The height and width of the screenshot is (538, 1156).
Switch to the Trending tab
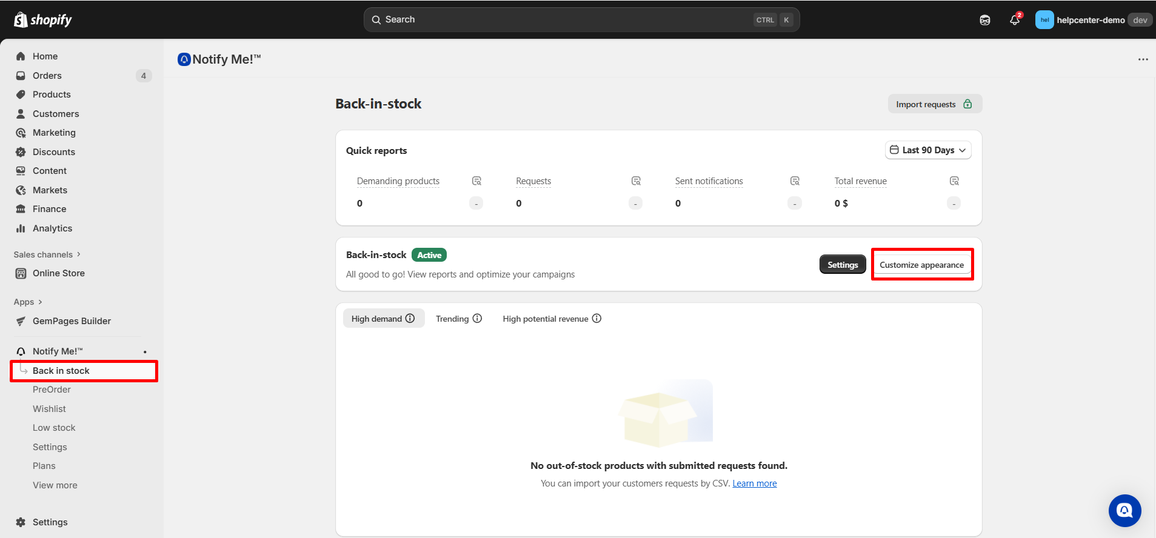point(452,319)
